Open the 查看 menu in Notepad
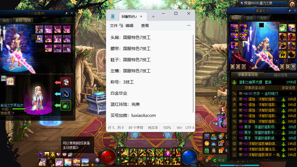Screen dimensions: 297x167 (x=145, y=25)
